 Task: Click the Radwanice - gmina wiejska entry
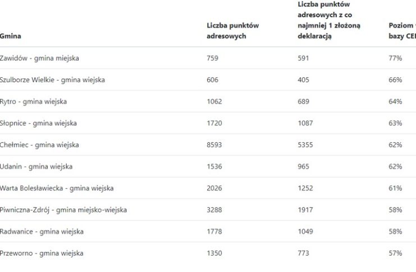coord(42,232)
